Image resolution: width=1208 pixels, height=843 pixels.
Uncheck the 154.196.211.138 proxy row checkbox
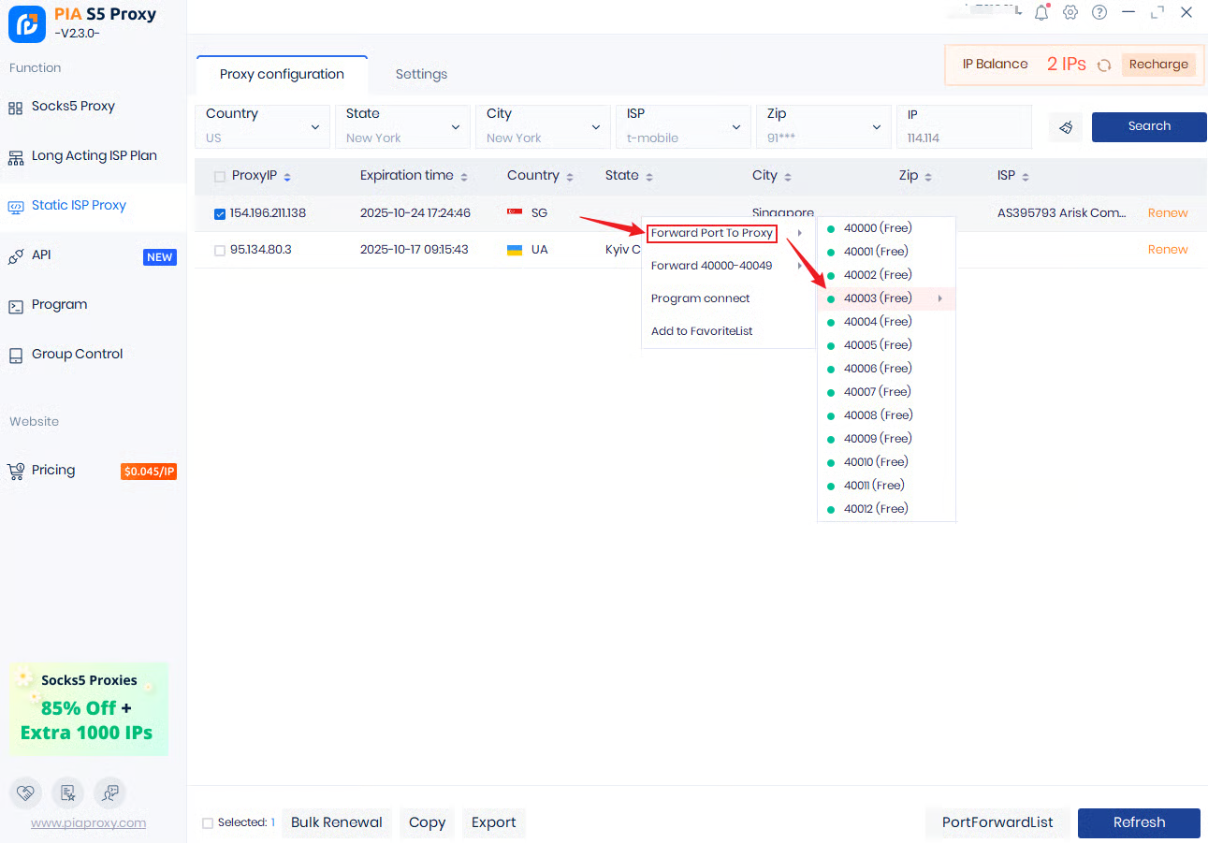[x=220, y=214]
